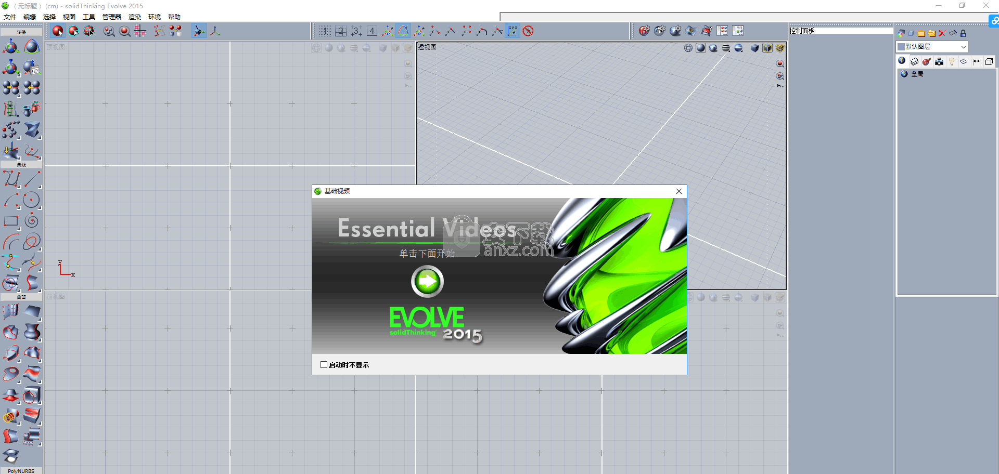Image resolution: width=999 pixels, height=474 pixels.
Task: Enable shaded sphere mode in perspective view
Action: (701, 48)
